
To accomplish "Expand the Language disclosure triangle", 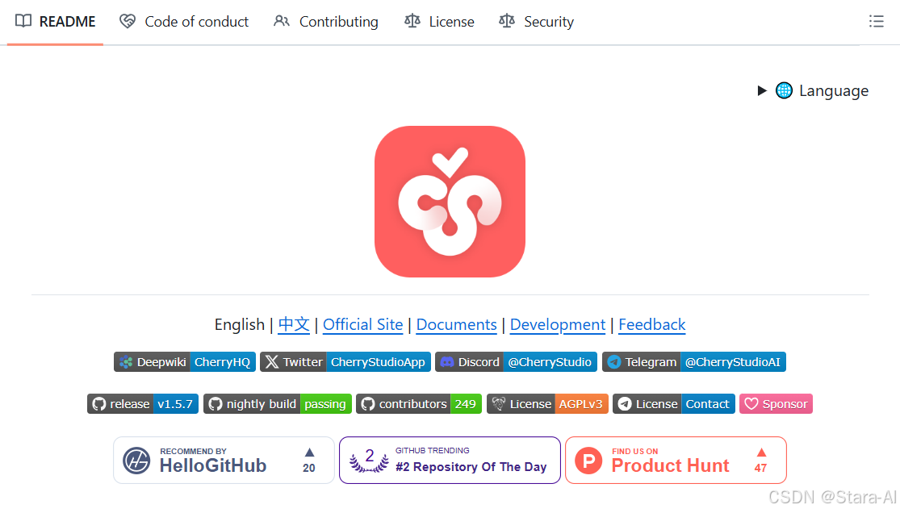I will coord(762,90).
